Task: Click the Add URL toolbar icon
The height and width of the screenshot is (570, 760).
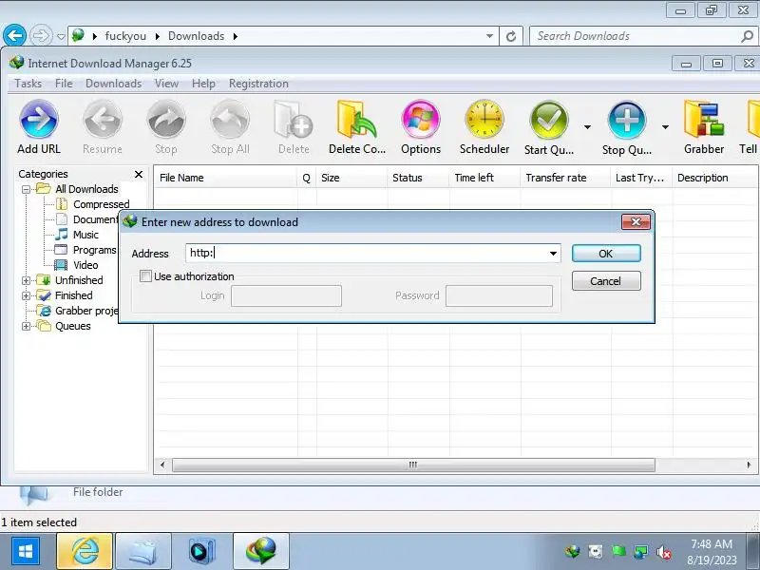Action: pyautogui.click(x=39, y=120)
